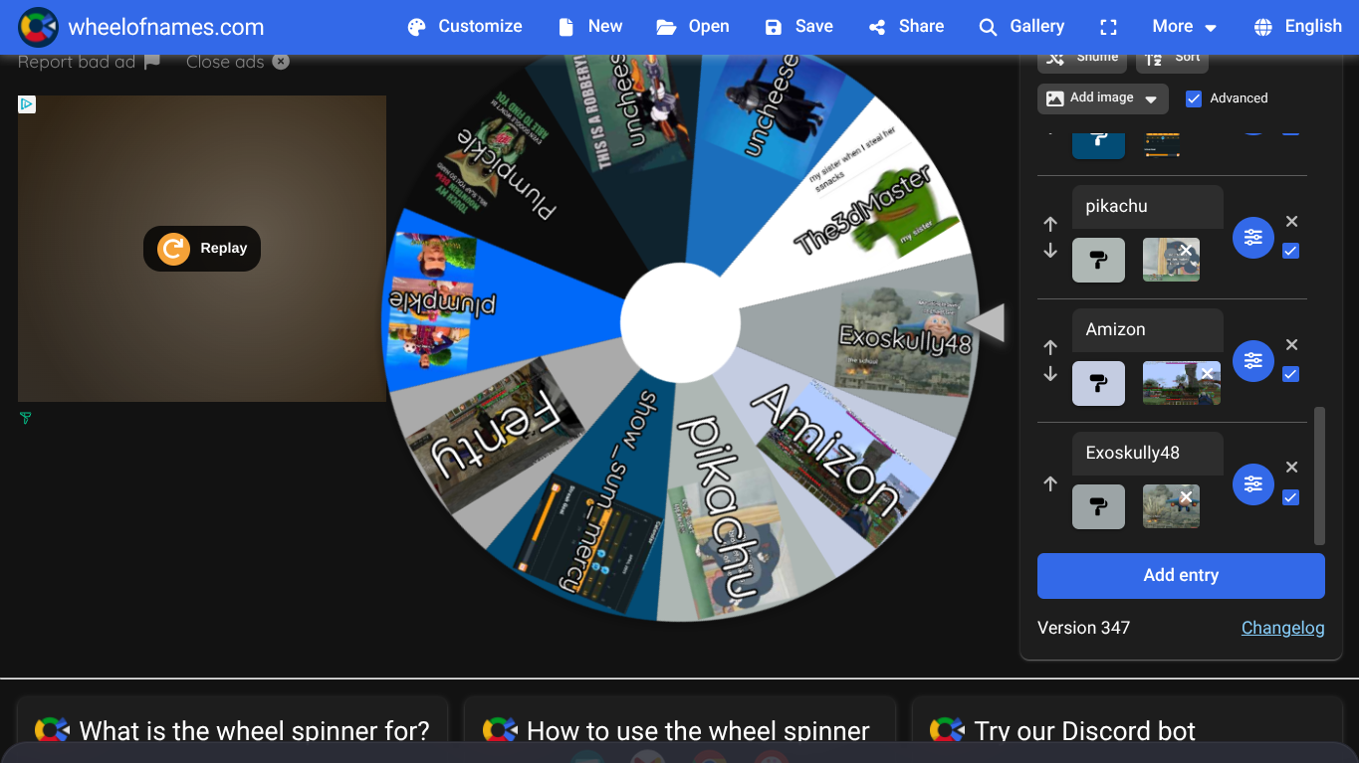Disable the Exoskully48 entry checkbox
This screenshot has width=1359, height=763.
click(x=1291, y=497)
